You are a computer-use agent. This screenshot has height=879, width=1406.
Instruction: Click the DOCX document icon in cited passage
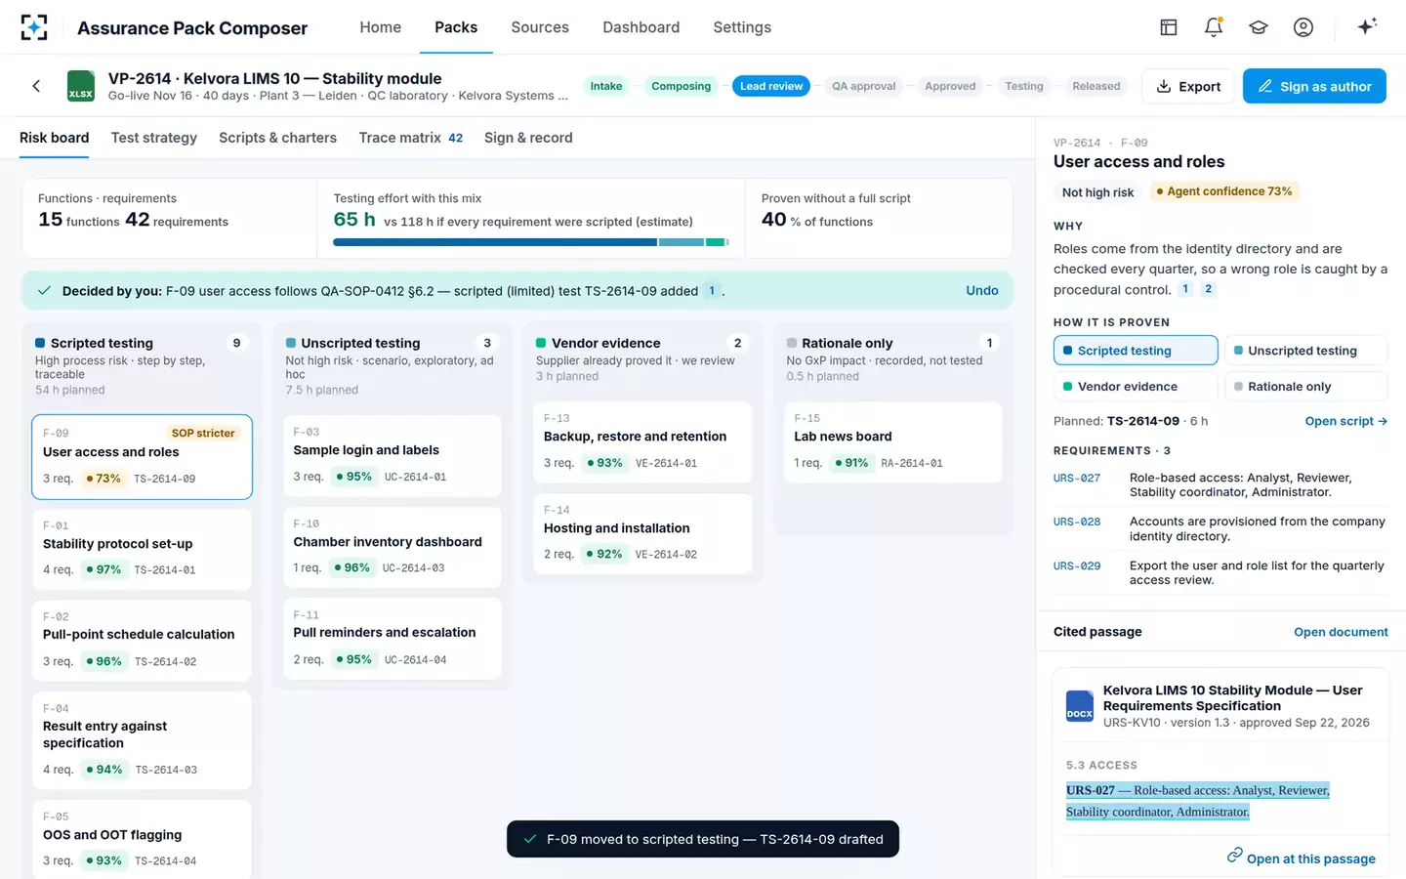coord(1079,705)
